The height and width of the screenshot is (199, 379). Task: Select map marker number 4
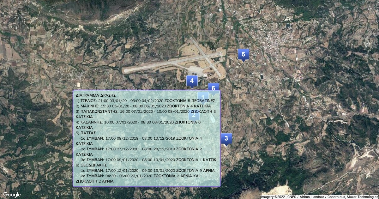pyautogui.click(x=192, y=81)
